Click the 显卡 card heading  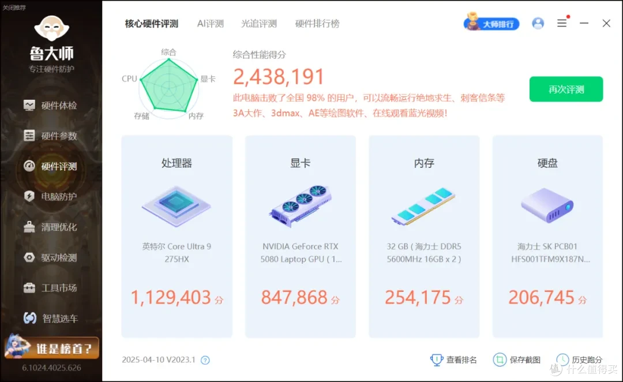[301, 163]
